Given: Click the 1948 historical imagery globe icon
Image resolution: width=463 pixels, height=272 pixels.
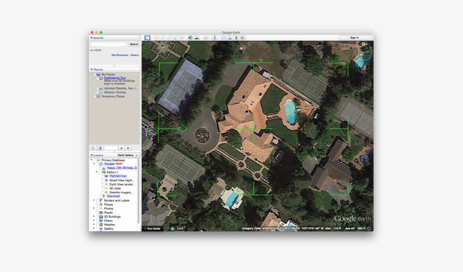Looking at the screenshot, I should coord(172,228).
